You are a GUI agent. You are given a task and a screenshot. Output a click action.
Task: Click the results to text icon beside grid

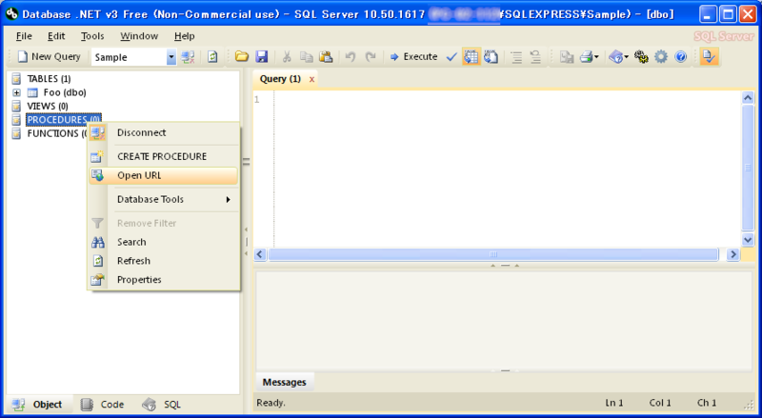pos(491,57)
